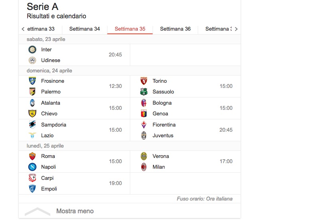Click the Fiorentina team crest
The height and width of the screenshot is (224, 318).
(144, 125)
